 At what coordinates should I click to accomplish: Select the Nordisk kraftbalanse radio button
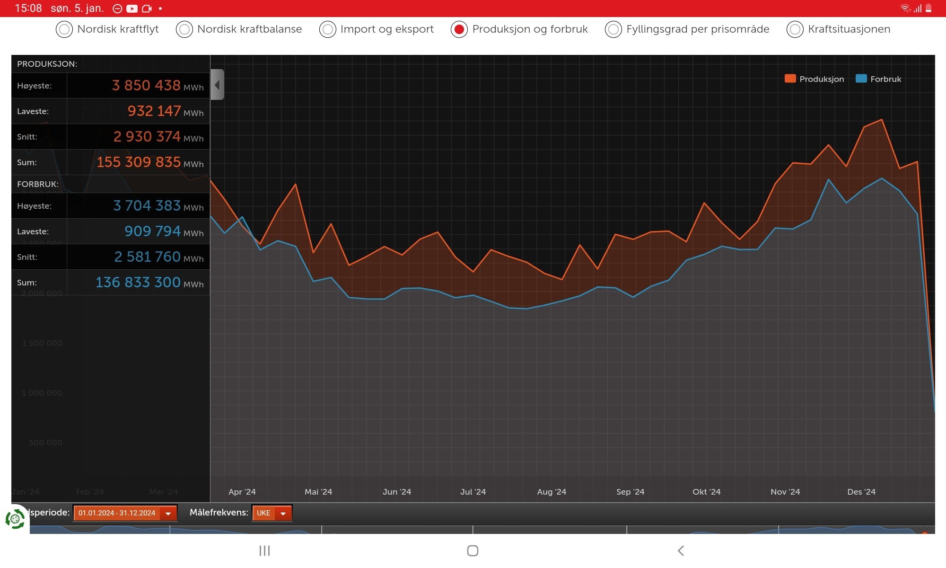(x=184, y=29)
